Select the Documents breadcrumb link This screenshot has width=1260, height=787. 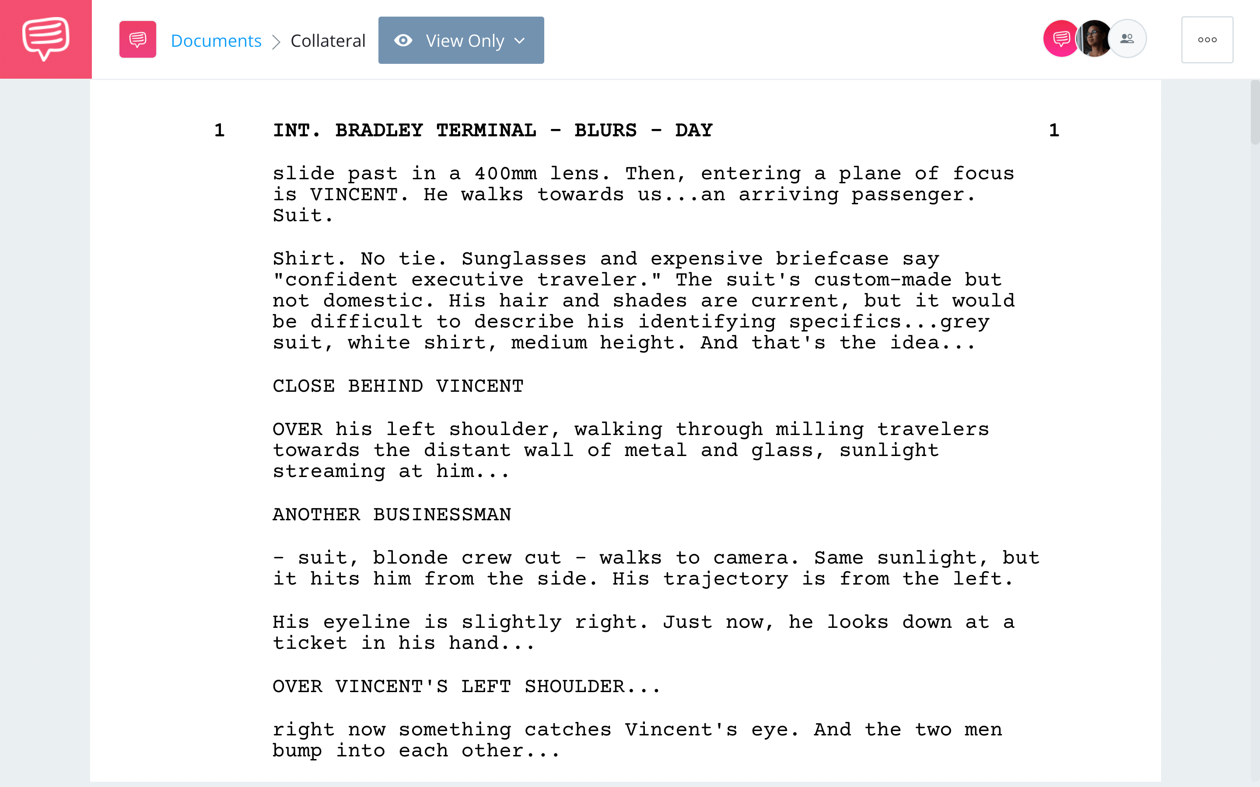point(215,40)
